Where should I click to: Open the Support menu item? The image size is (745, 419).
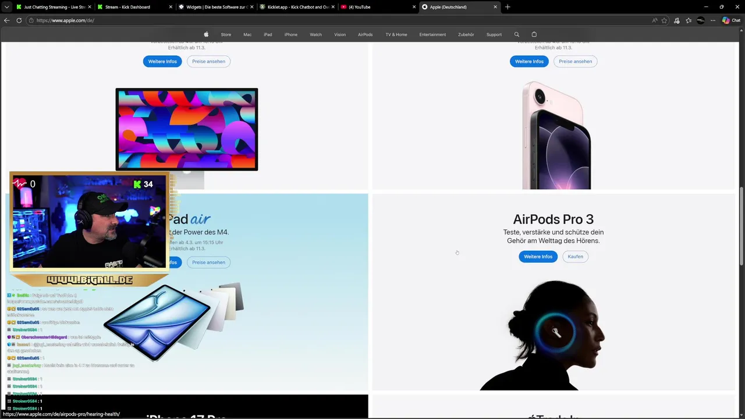pyautogui.click(x=494, y=34)
